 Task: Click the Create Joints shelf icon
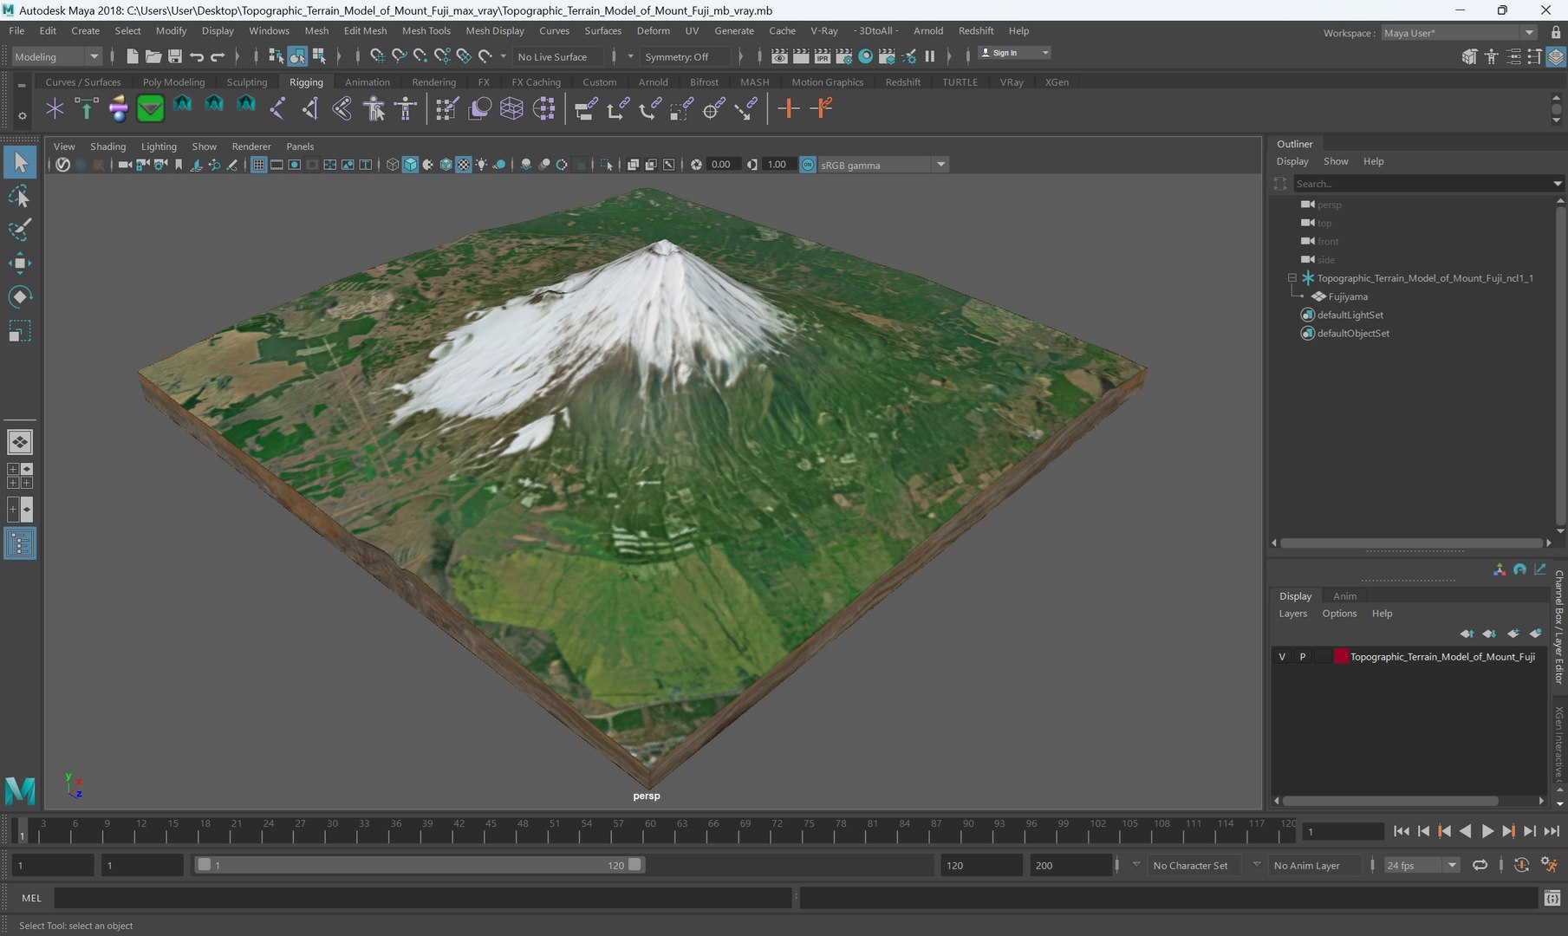pyautogui.click(x=277, y=108)
